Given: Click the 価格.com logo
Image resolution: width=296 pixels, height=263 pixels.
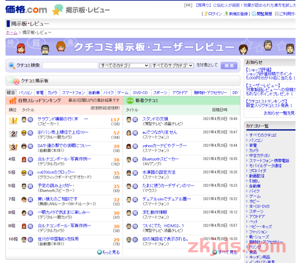Looking at the screenshot, I should (x=26, y=10).
